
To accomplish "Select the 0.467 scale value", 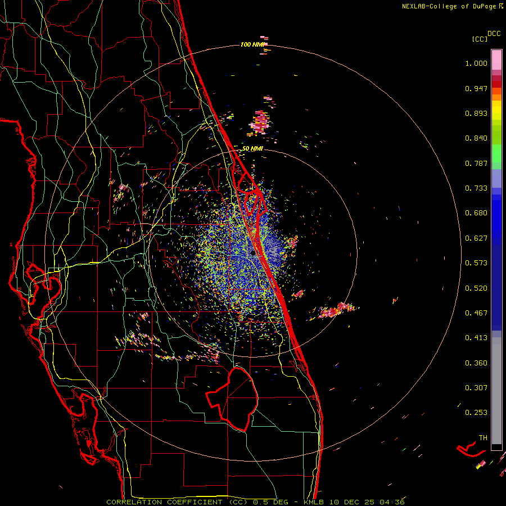I will [476, 313].
